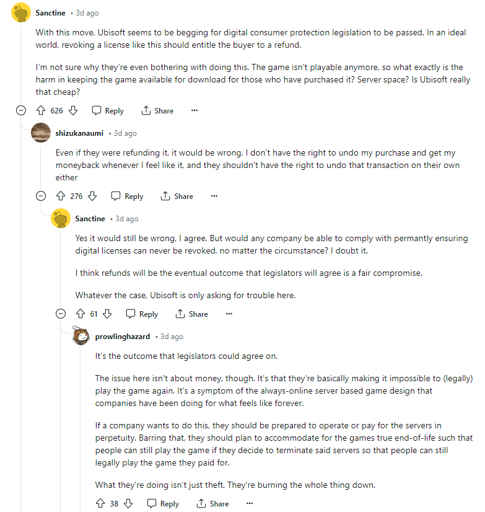Share shizukanaumi's comment
This screenshot has height=512, width=485.
pos(177,196)
